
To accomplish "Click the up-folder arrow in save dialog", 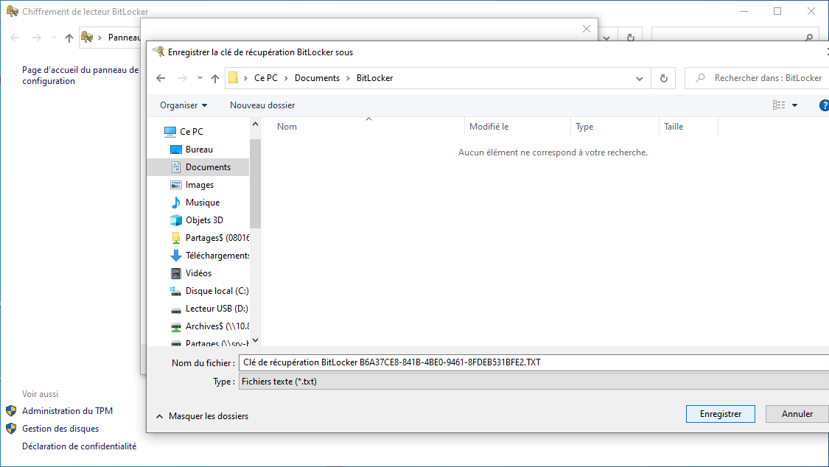I will click(215, 78).
